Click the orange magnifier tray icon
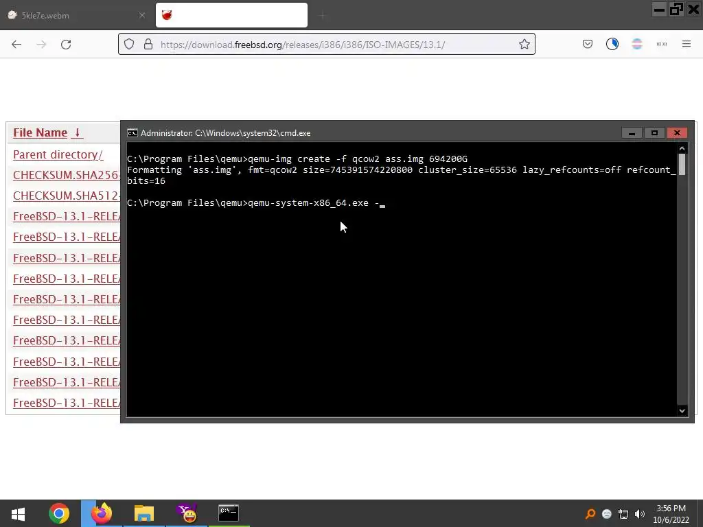Viewport: 703px width, 527px height. coord(590,514)
